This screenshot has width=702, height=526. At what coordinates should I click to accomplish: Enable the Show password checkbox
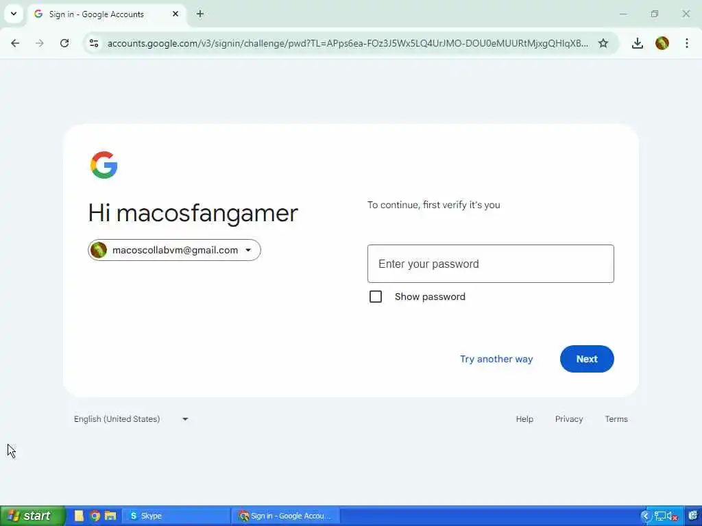tap(376, 297)
